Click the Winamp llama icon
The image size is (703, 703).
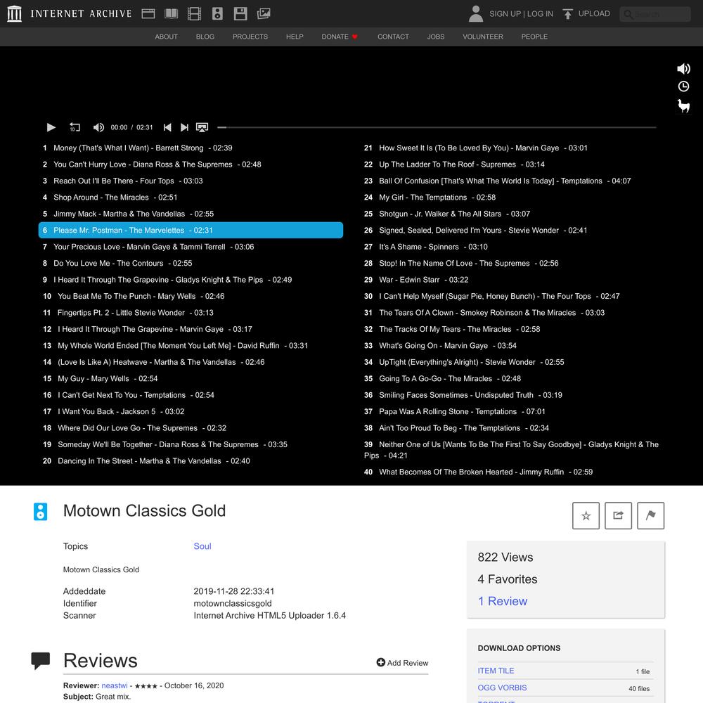click(x=683, y=106)
